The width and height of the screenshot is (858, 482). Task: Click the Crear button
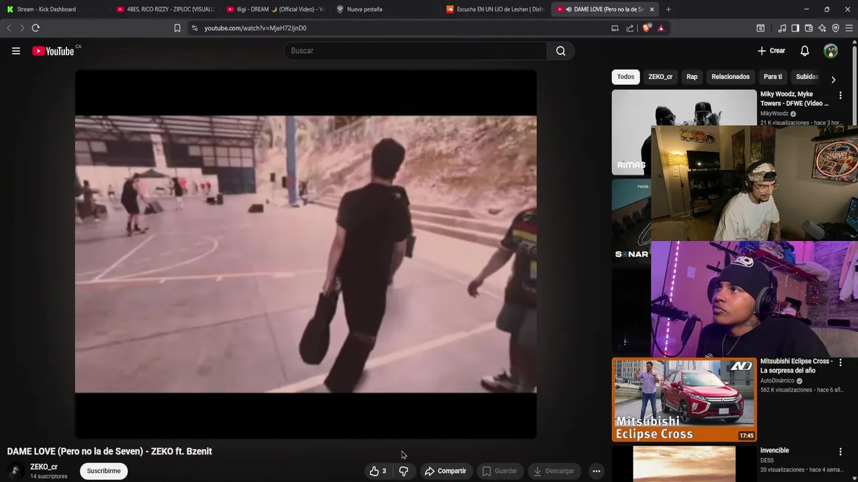click(771, 51)
